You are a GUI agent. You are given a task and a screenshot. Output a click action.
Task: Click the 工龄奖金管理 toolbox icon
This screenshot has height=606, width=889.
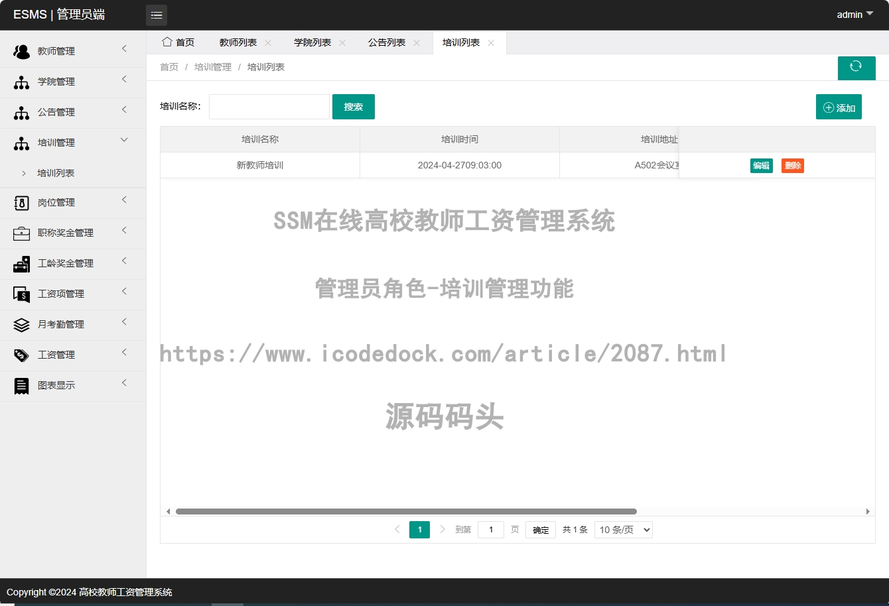22,264
